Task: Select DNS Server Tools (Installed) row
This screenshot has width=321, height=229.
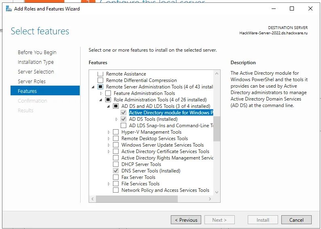Action: click(x=151, y=171)
